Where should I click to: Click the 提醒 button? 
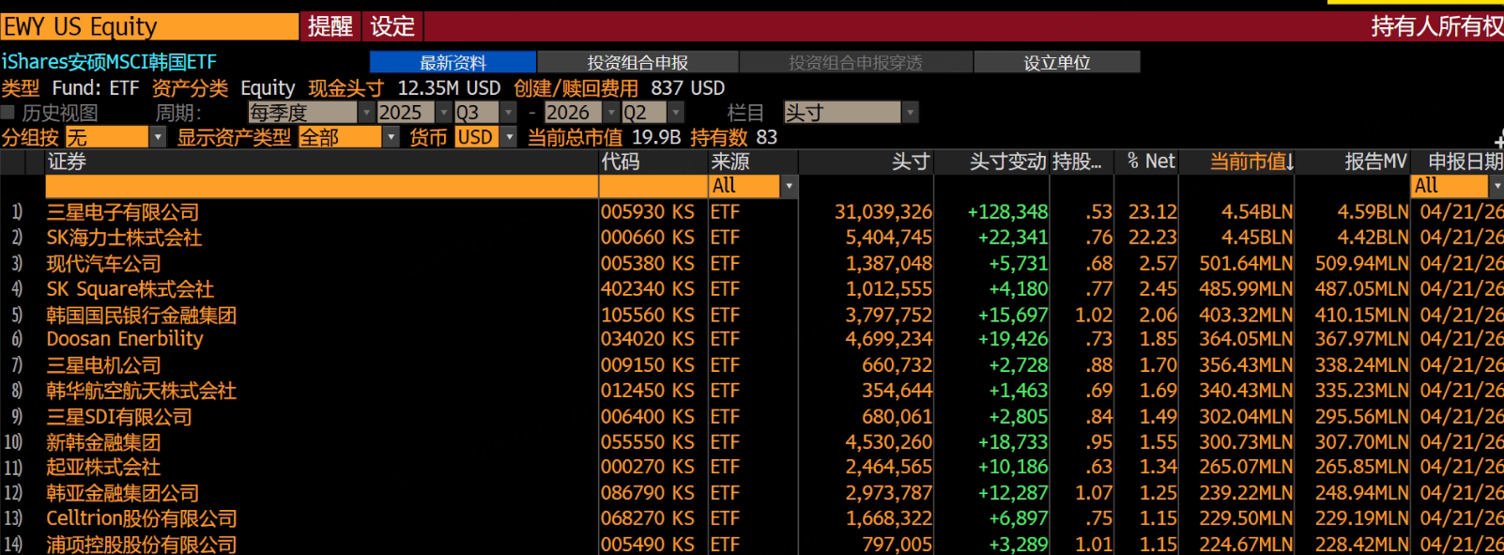(330, 26)
